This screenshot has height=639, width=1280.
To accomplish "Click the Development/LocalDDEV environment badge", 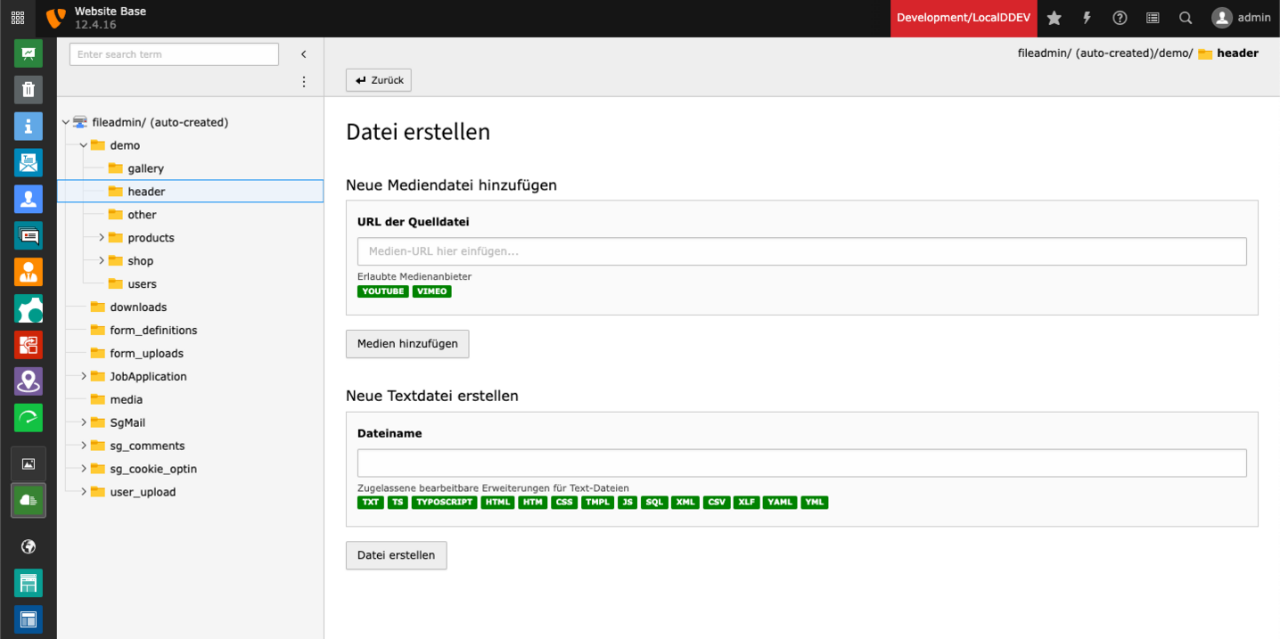I will tap(964, 18).
